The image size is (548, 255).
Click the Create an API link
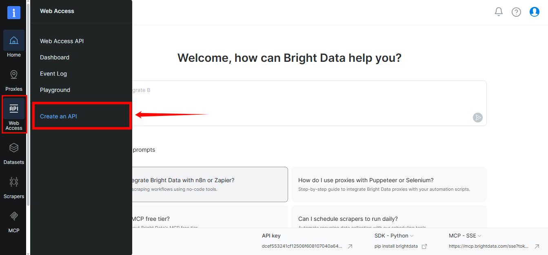[58, 116]
